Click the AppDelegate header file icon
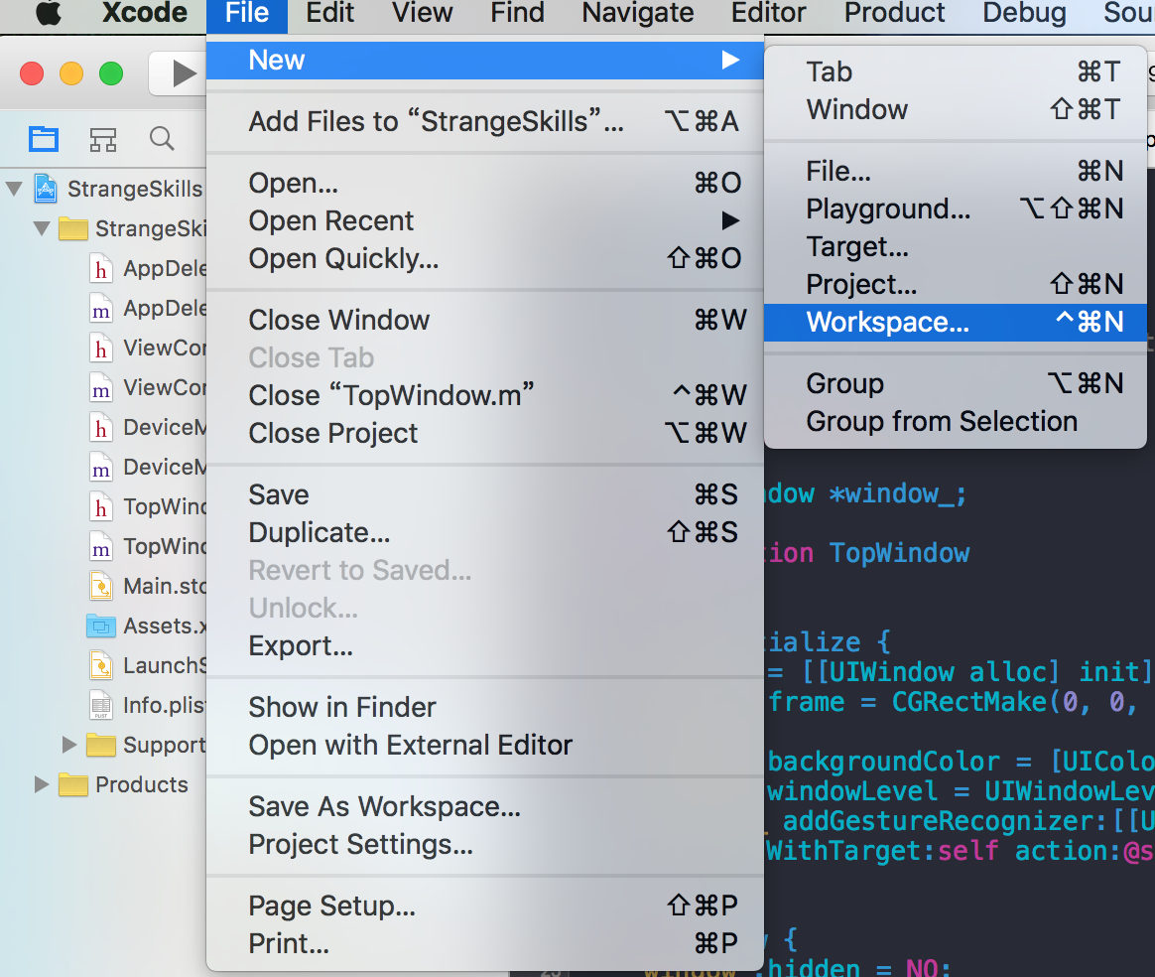1155x977 pixels. 101,268
